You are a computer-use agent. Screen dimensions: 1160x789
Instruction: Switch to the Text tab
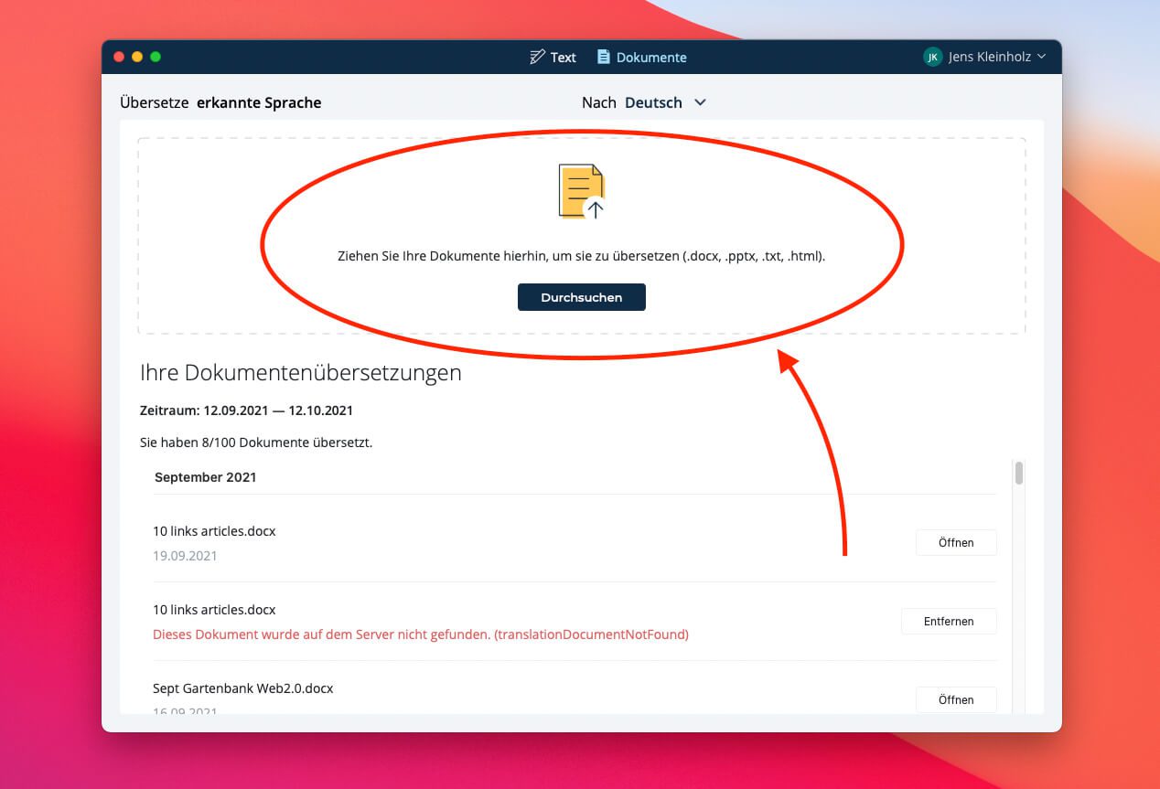(x=553, y=57)
